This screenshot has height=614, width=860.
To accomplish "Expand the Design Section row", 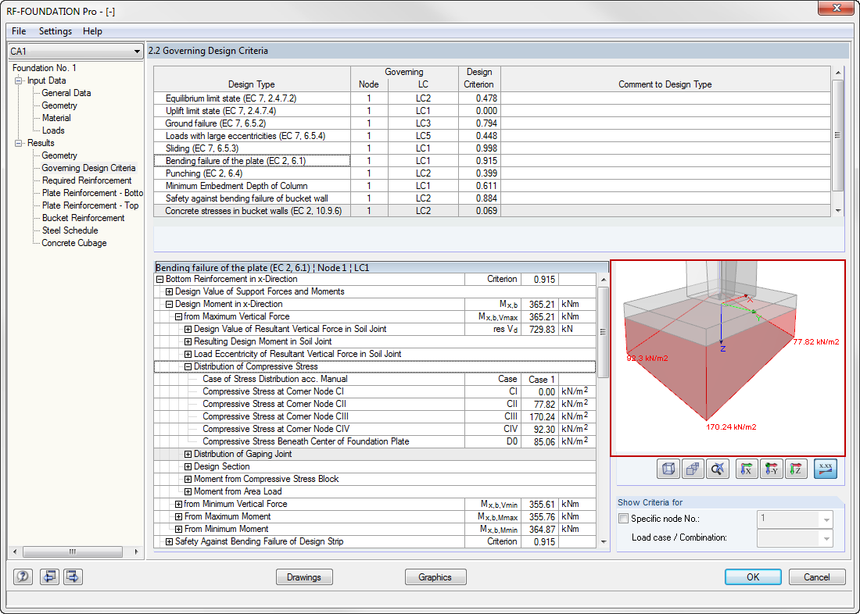I will coord(188,466).
